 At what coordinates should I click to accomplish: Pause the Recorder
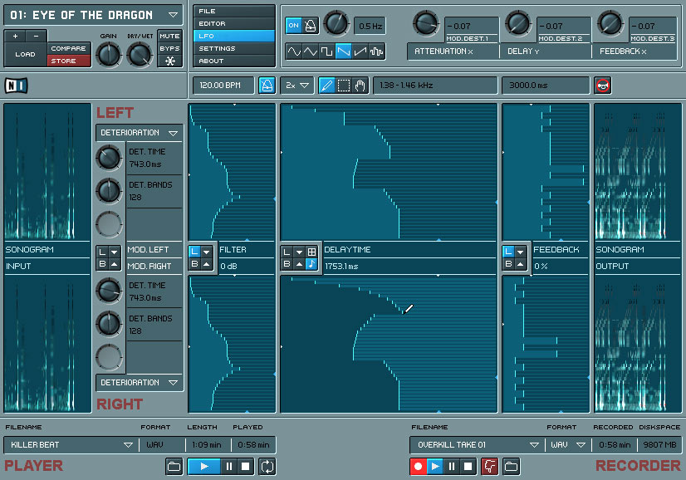pyautogui.click(x=452, y=467)
